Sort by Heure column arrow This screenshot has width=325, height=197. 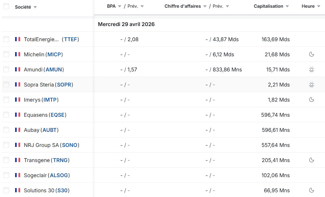coord(319,7)
